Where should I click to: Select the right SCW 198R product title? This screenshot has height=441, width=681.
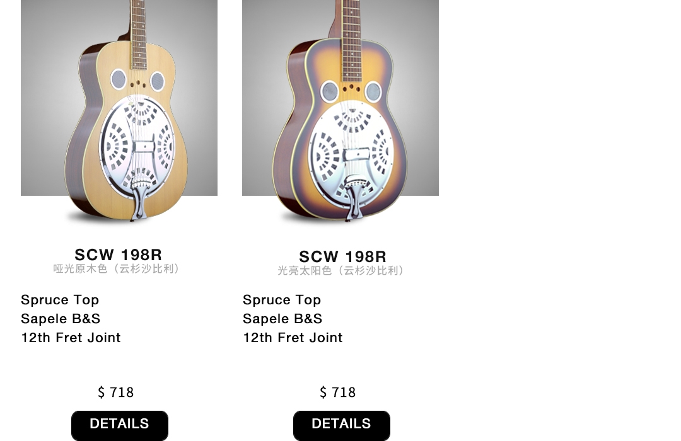[342, 256]
